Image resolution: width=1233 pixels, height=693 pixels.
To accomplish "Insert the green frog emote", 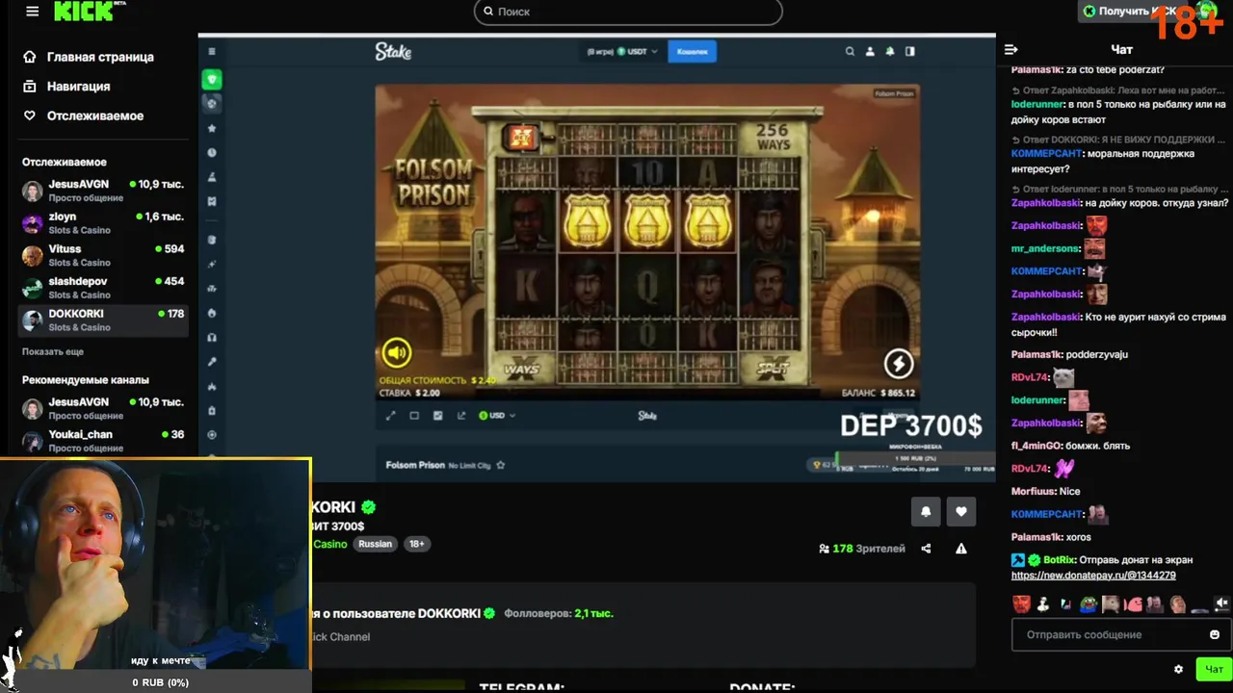I will [1088, 604].
